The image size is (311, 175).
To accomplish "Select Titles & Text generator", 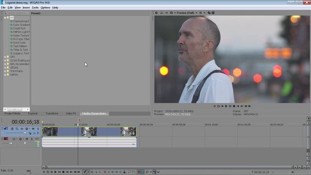I will click(x=20, y=50).
